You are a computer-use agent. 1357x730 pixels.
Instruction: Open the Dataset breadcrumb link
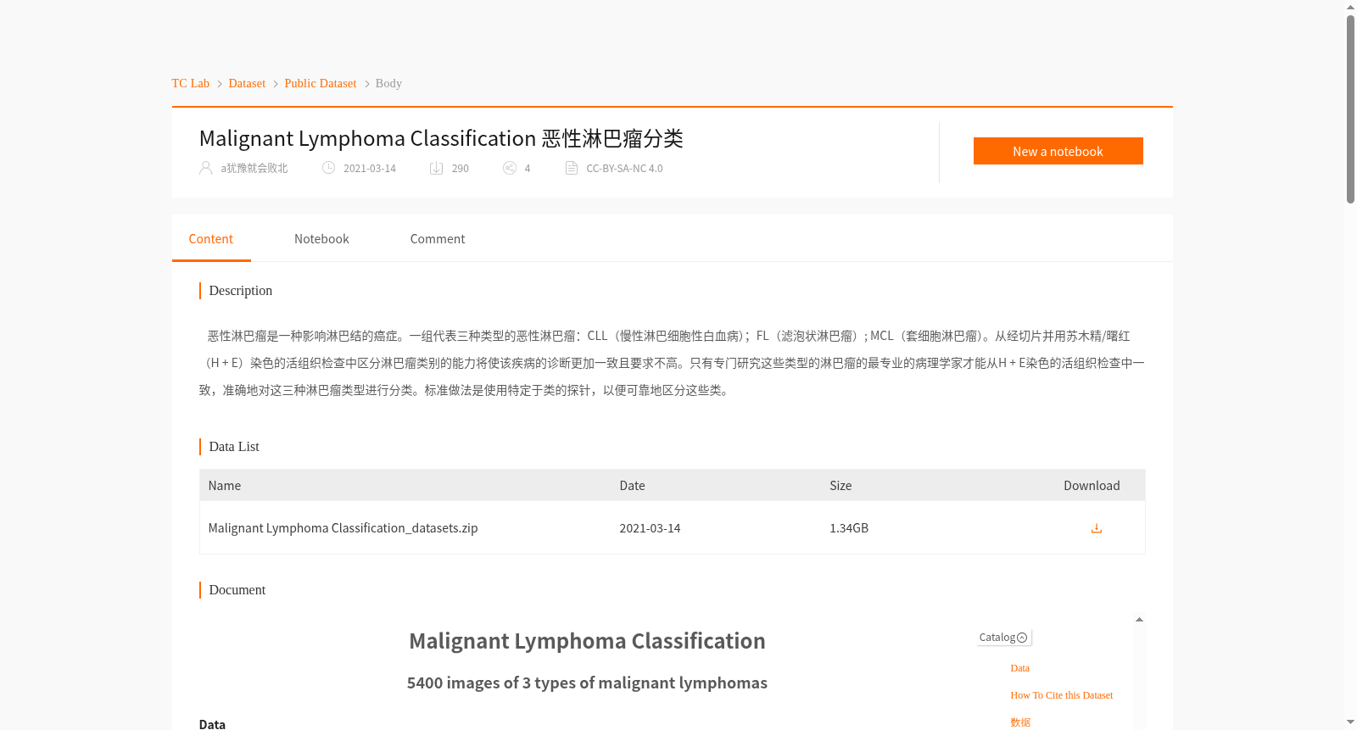pos(247,83)
